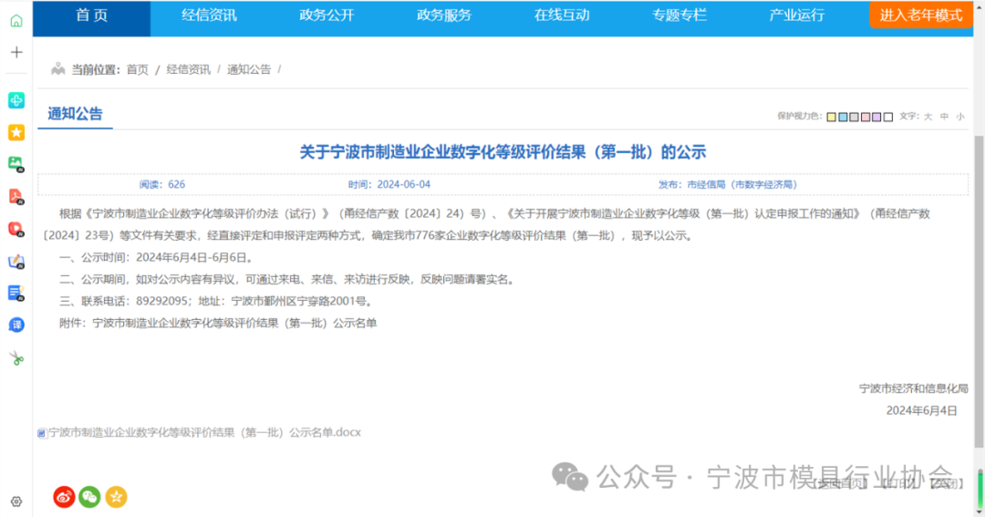
Task: Open the 政务公开 navigation menu
Action: coord(327,16)
